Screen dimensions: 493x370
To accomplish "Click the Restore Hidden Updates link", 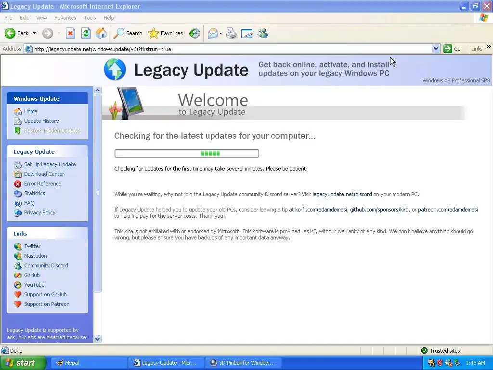I will pos(52,131).
